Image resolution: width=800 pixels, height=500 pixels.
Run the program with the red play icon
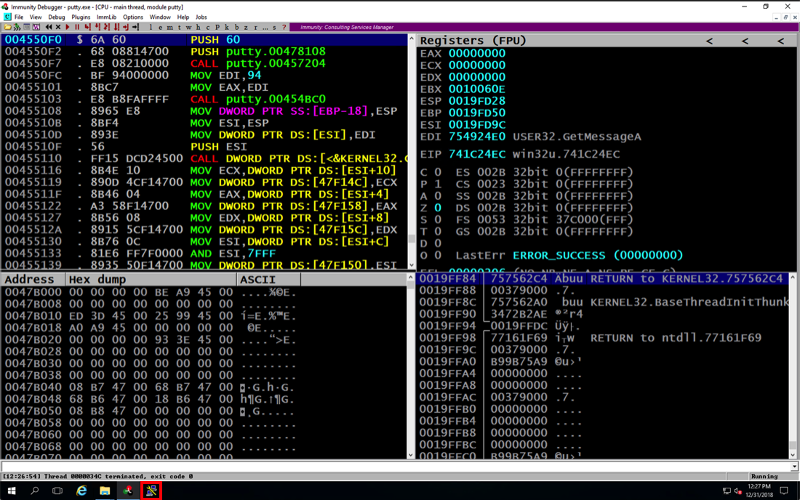[x=68, y=28]
